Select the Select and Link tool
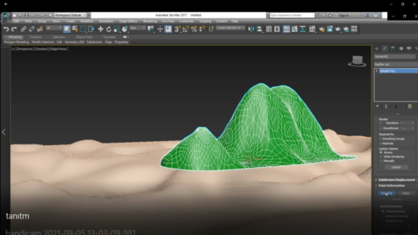The width and height of the screenshot is (418, 235). click(24, 29)
